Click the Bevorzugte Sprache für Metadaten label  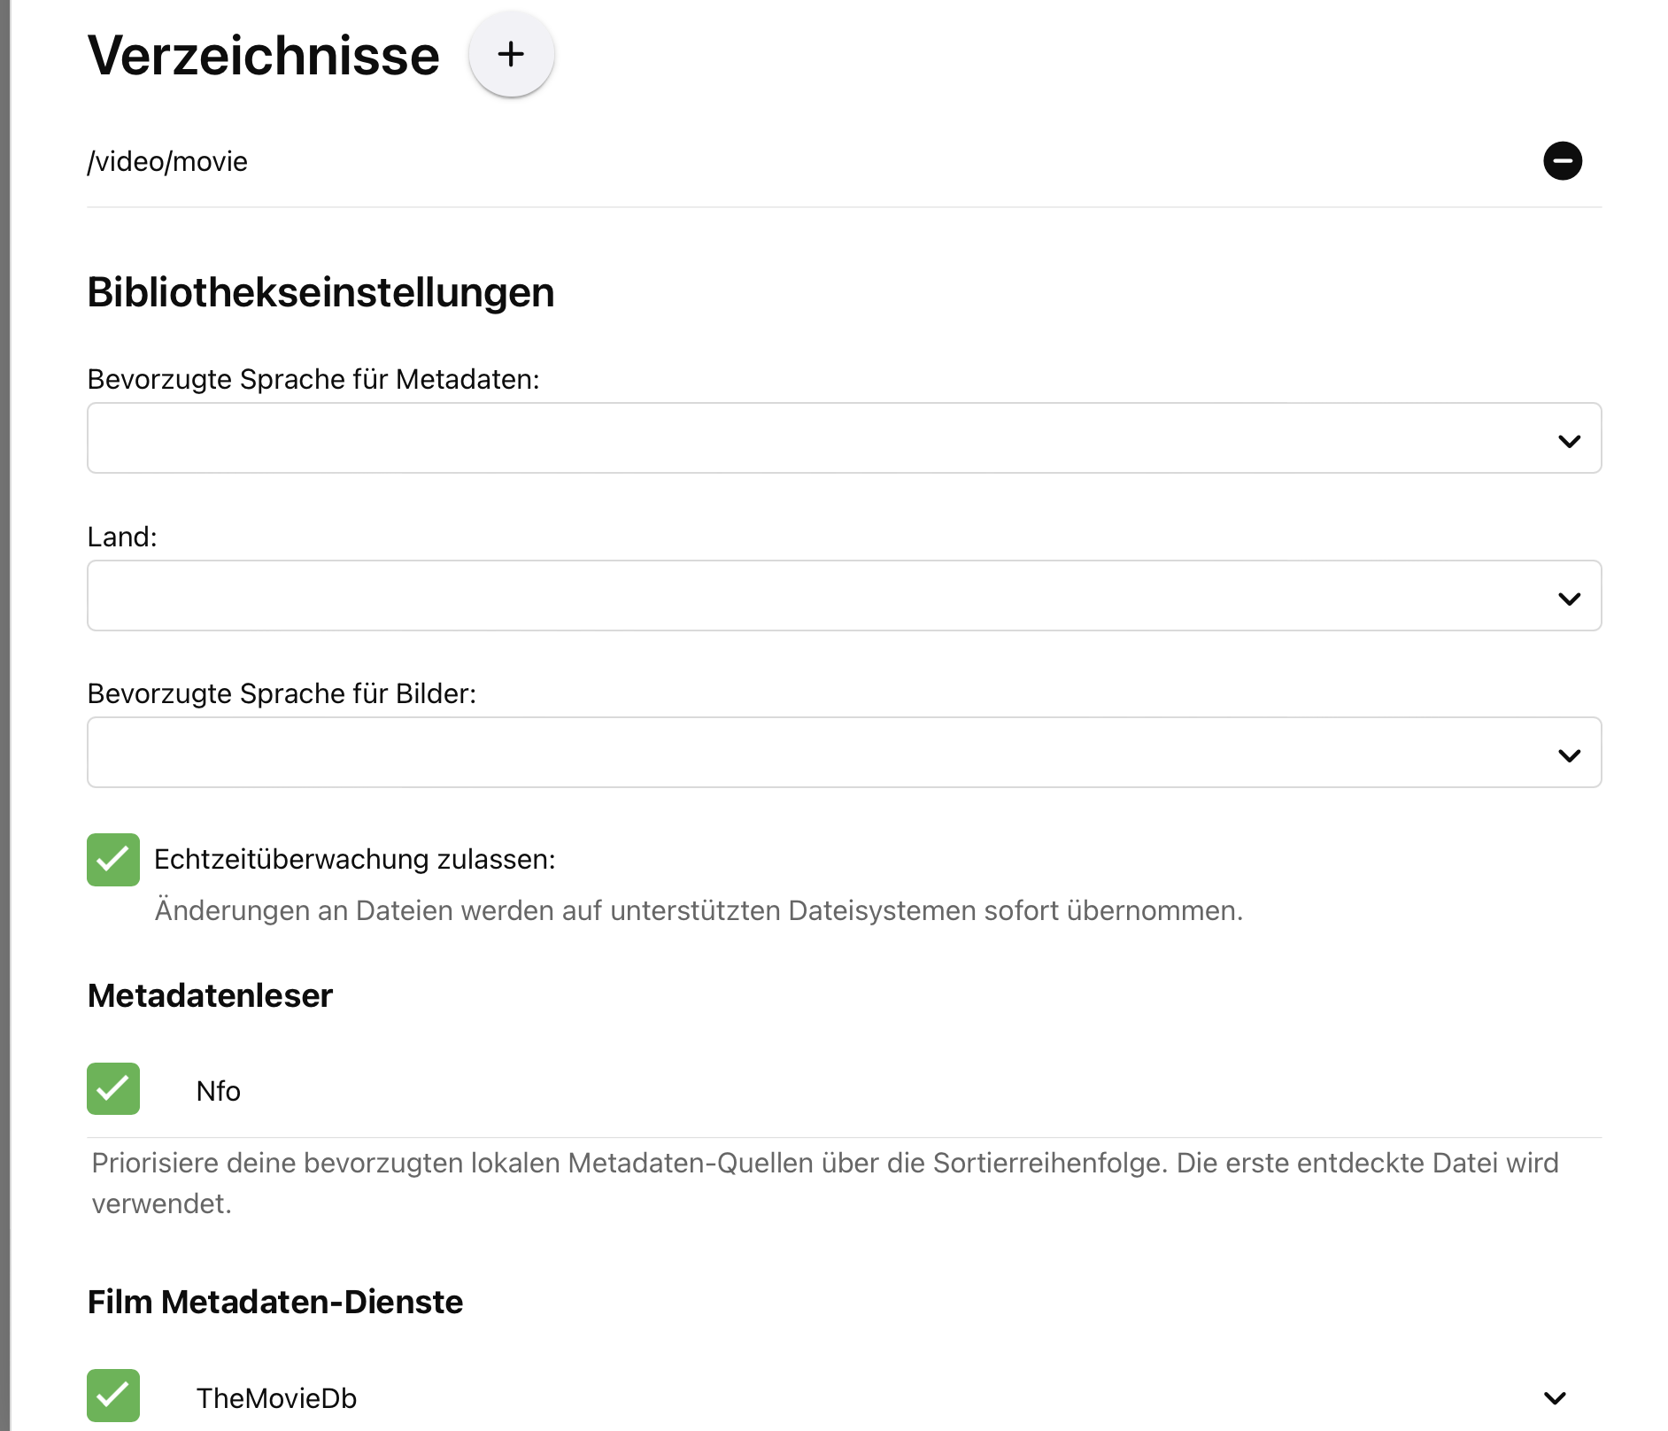[x=313, y=380]
